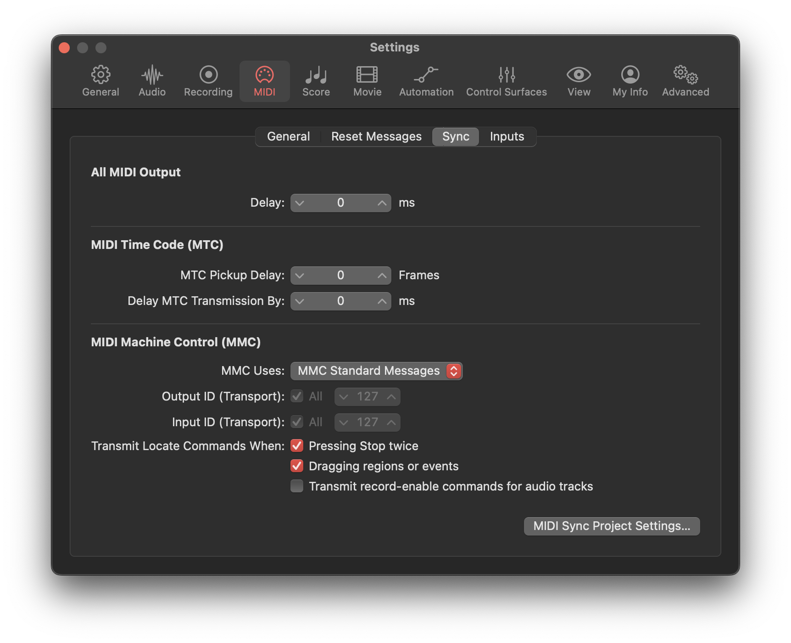791x643 pixels.
Task: Open Score settings
Action: [x=316, y=81]
